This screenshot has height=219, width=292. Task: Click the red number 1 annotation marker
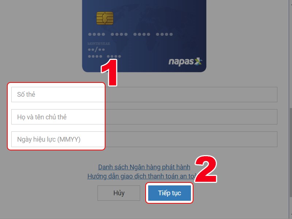(x=109, y=73)
